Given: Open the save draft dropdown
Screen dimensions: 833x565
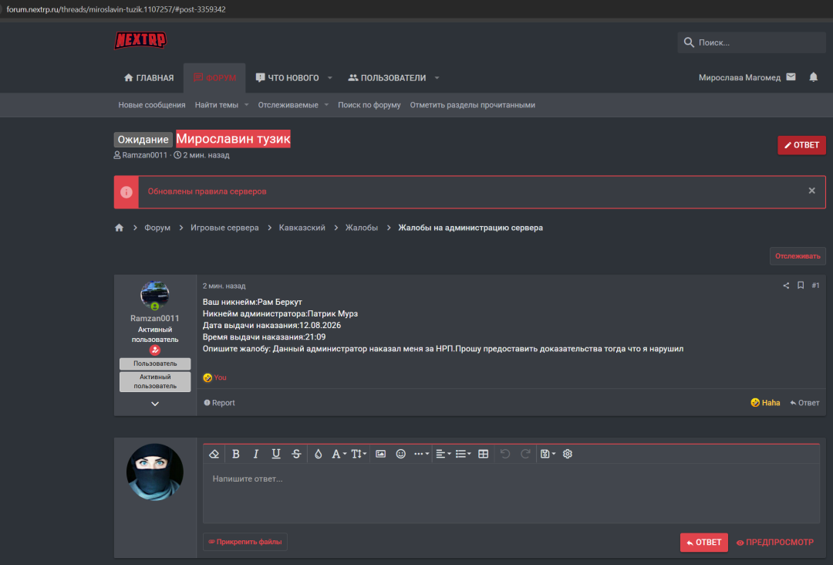Looking at the screenshot, I should tap(548, 454).
